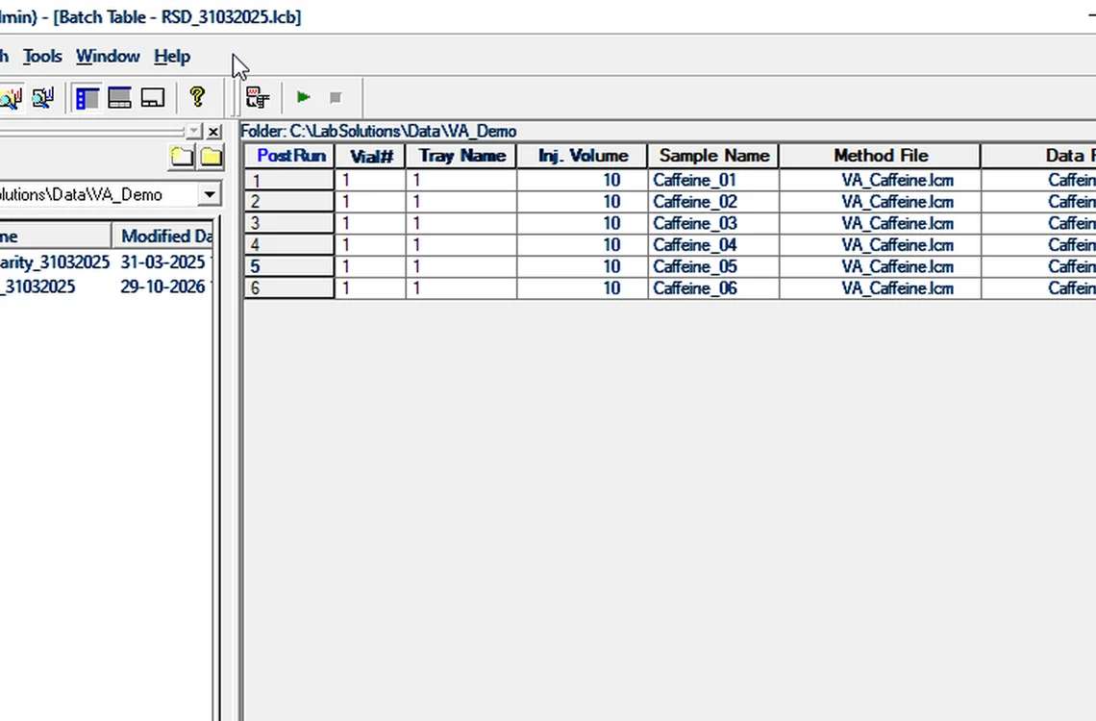Click the Caffeine_02 sample name cell
1096x721 pixels.
pyautogui.click(x=713, y=202)
